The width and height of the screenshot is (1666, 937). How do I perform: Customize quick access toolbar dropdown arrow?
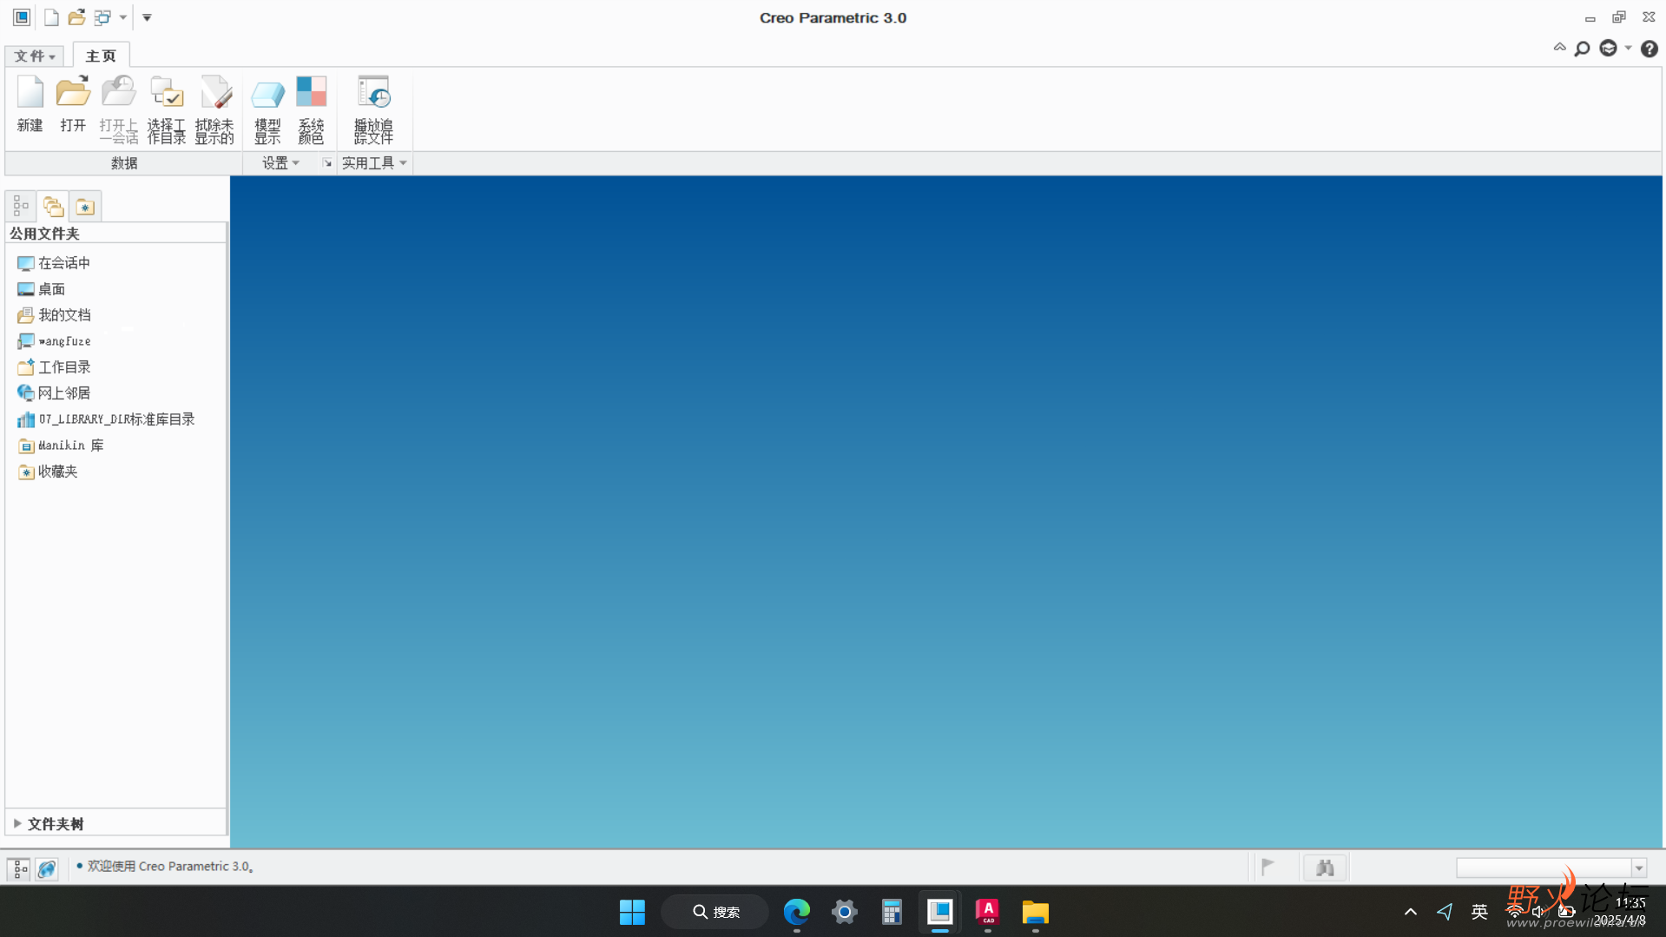tap(147, 17)
